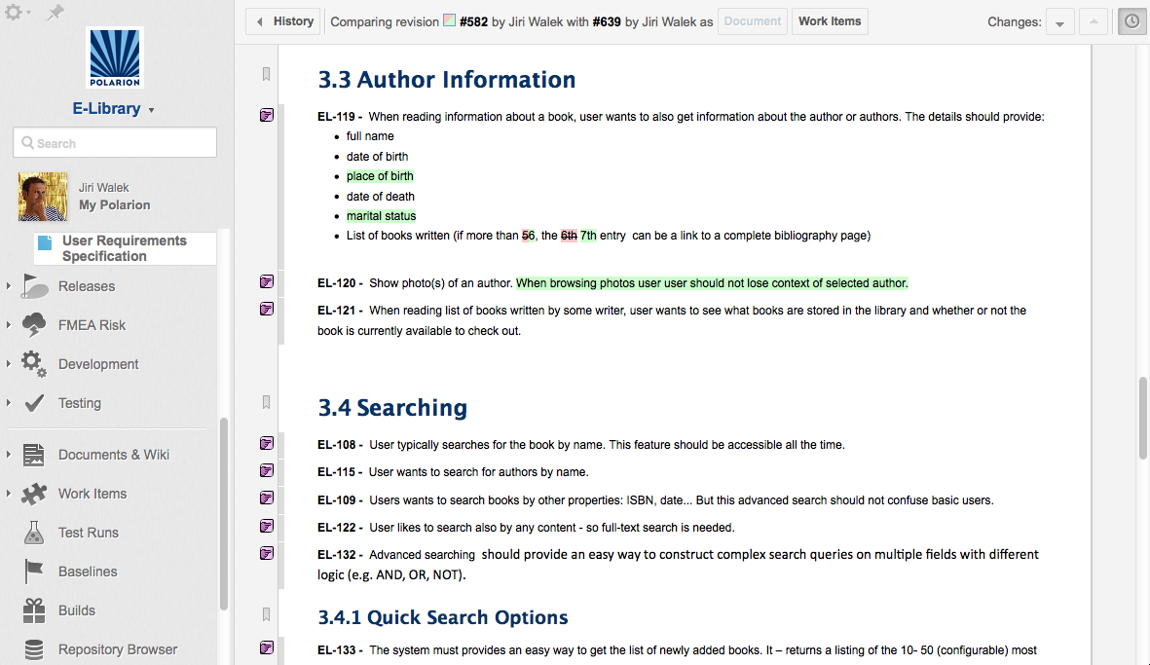Image resolution: width=1150 pixels, height=665 pixels.
Task: Toggle the Document comparison view
Action: [752, 20]
